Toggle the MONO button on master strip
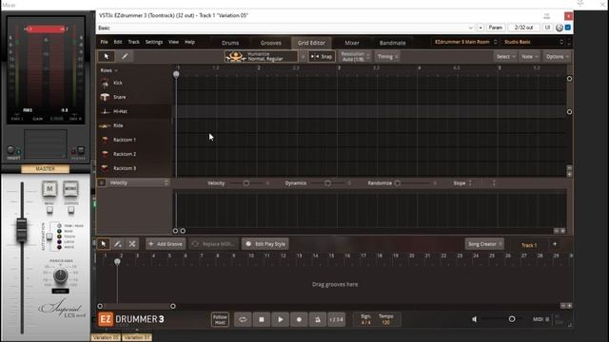Screen dimensions: 609x342 pyautogui.click(x=70, y=189)
